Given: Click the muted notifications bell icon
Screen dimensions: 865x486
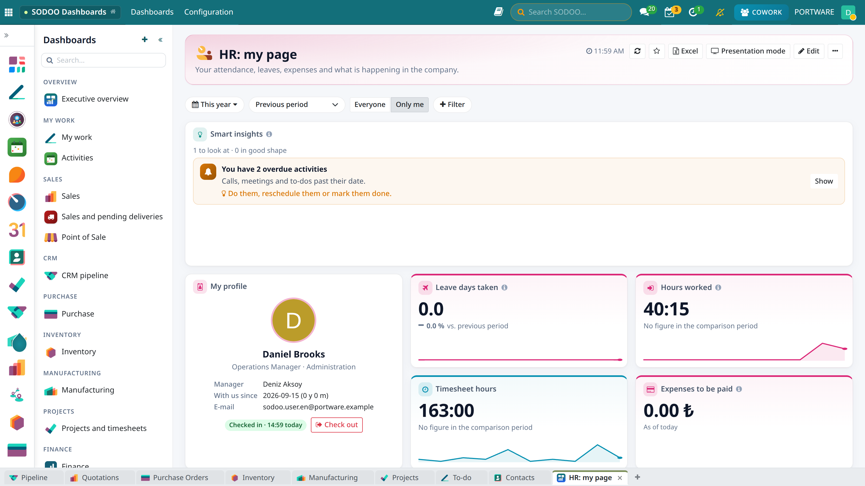Looking at the screenshot, I should pos(720,12).
